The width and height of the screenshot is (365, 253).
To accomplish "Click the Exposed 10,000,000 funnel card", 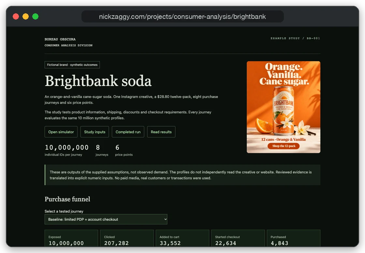I will [71, 238].
